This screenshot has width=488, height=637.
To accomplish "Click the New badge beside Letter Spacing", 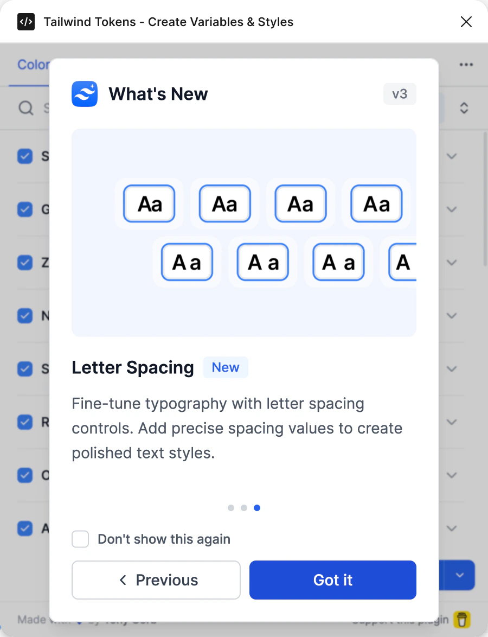I will [x=226, y=367].
